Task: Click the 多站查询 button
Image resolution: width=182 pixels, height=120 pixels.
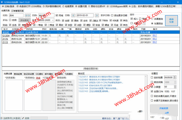Action: click(x=25, y=20)
